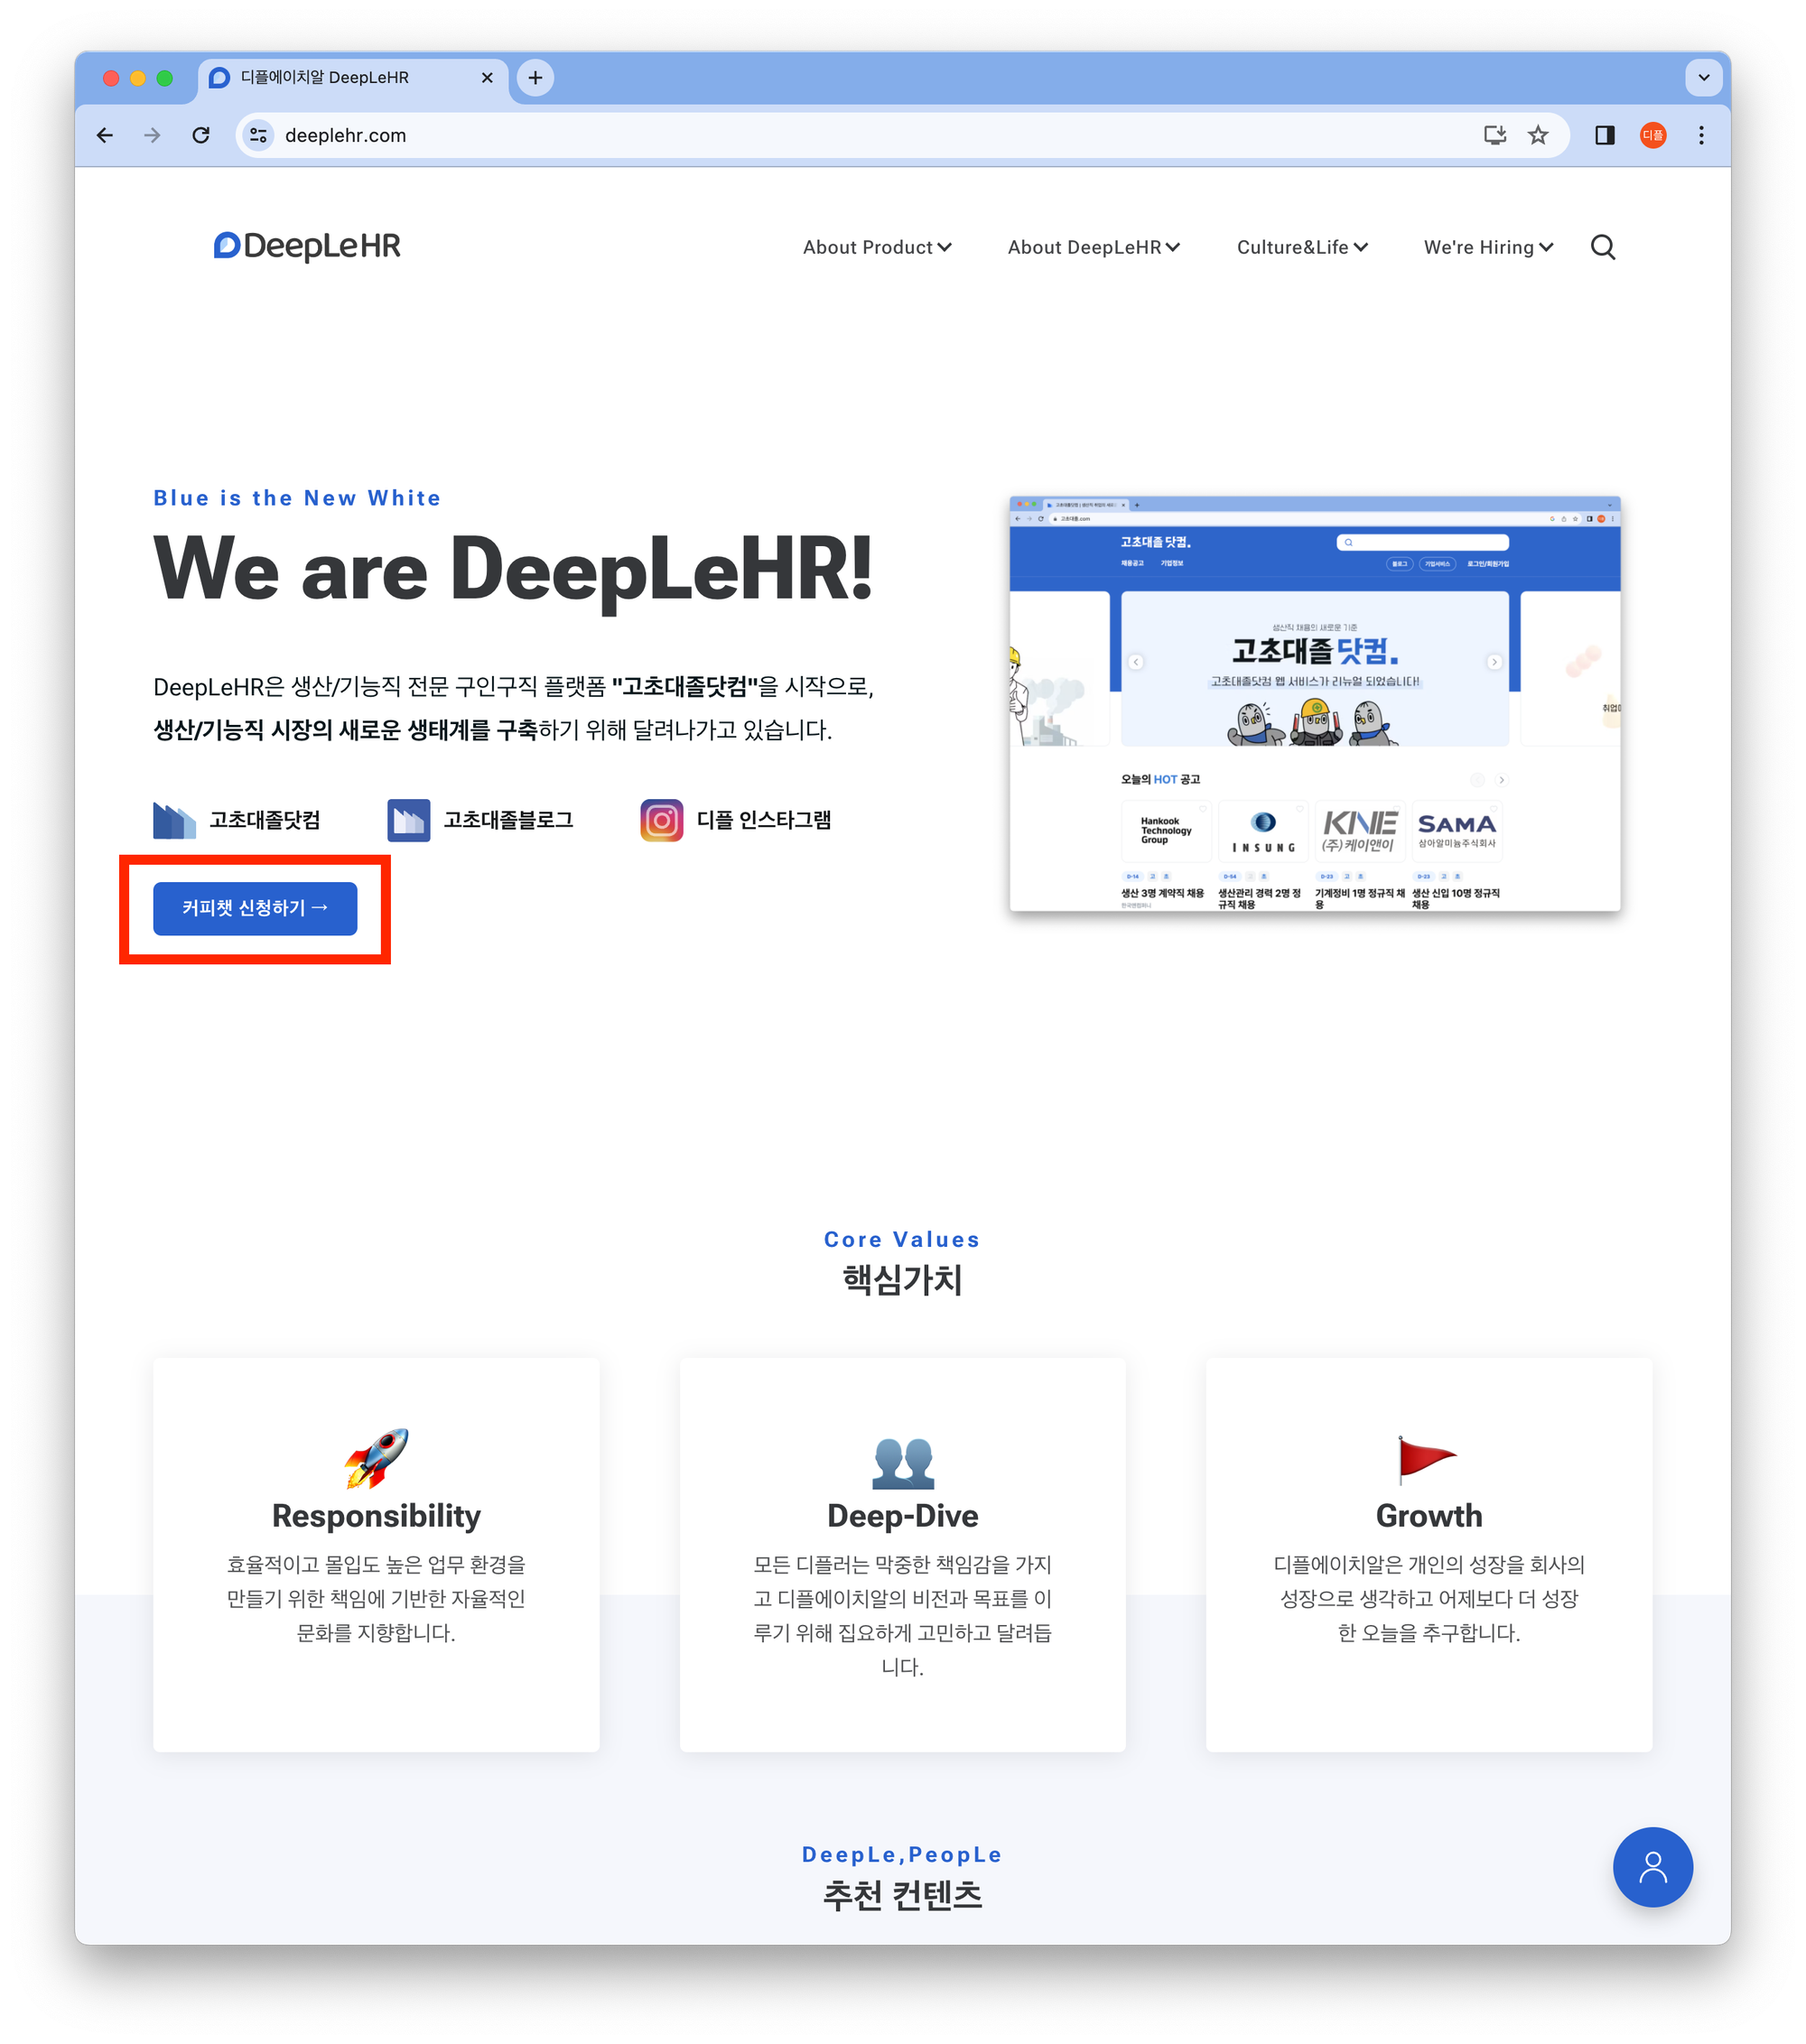Toggle the browser favorites star icon
The height and width of the screenshot is (2044, 1806).
pyautogui.click(x=1538, y=136)
